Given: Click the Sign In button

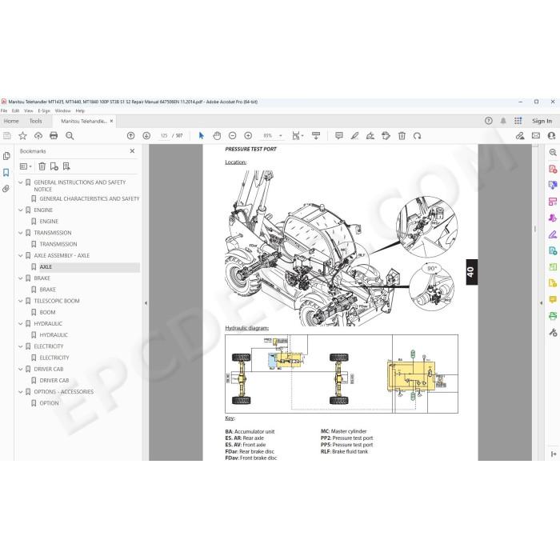Looking at the screenshot, I should (542, 121).
